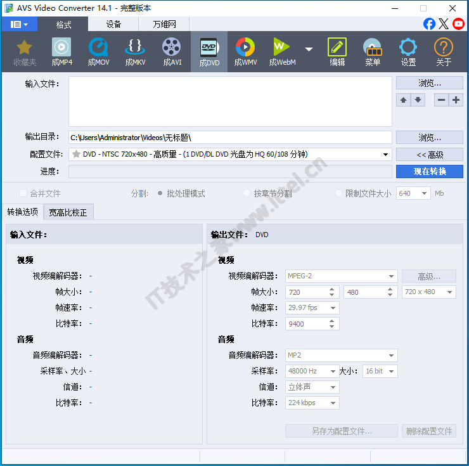Move input file up arrow
Image resolution: width=469 pixels, height=466 pixels.
[403, 100]
